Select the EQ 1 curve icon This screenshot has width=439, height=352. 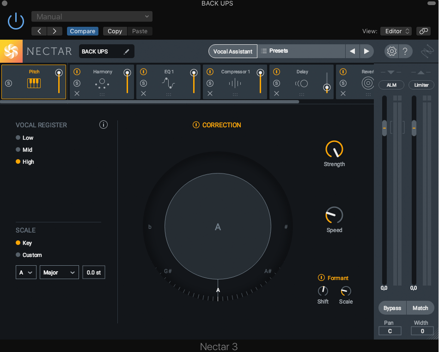[169, 83]
